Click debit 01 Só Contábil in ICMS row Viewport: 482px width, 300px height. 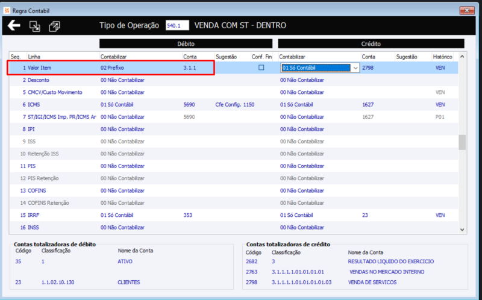click(x=117, y=105)
